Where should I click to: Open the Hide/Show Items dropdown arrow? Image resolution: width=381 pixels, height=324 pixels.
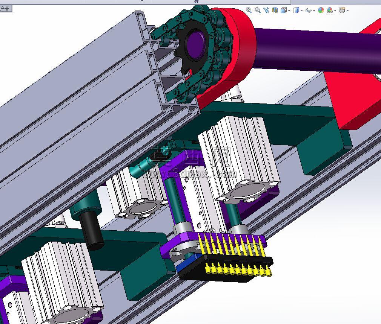tap(314, 11)
